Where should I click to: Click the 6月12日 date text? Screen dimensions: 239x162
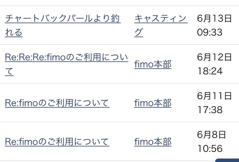coord(214,57)
